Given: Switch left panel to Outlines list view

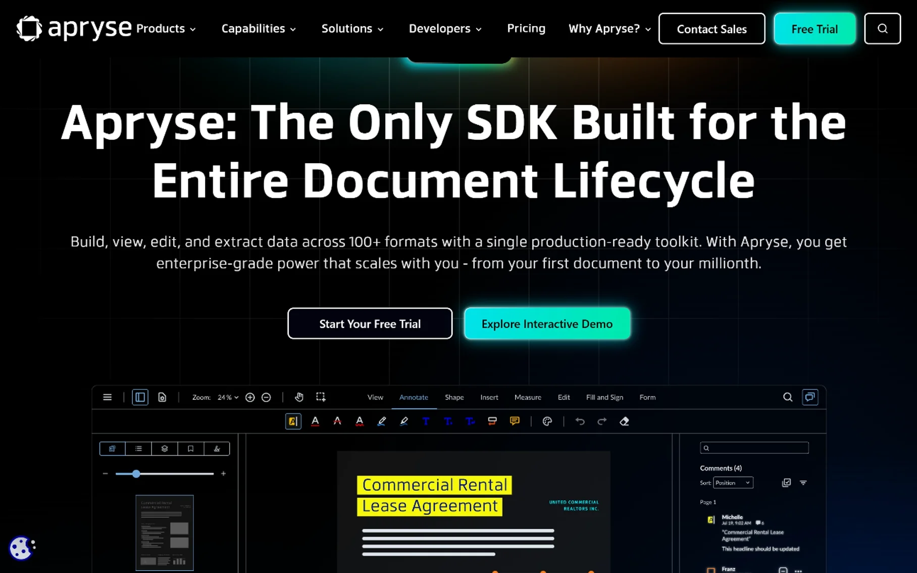Looking at the screenshot, I should (139, 449).
